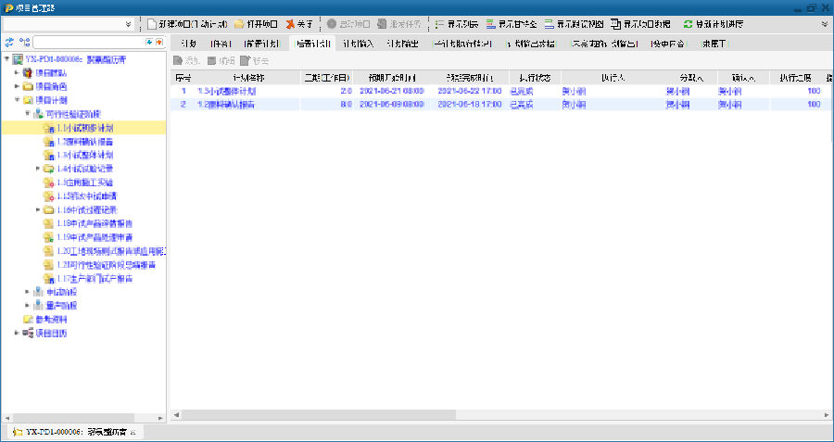Click the 显示甘特图 Gantt chart icon
The height and width of the screenshot is (442, 834).
[490, 24]
